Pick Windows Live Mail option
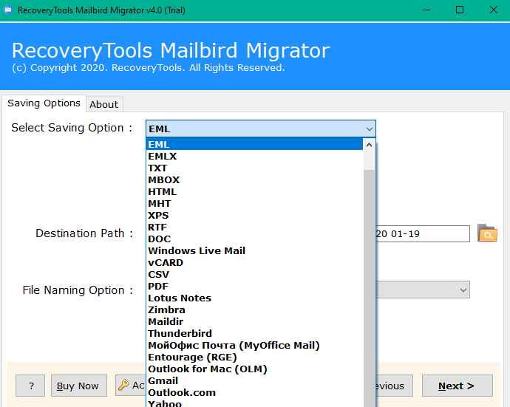 coord(196,250)
